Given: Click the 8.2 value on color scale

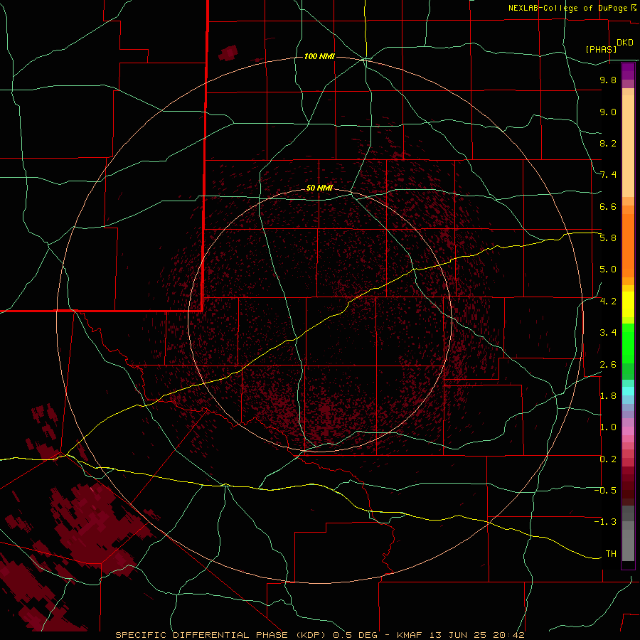Looking at the screenshot, I should [x=608, y=143].
